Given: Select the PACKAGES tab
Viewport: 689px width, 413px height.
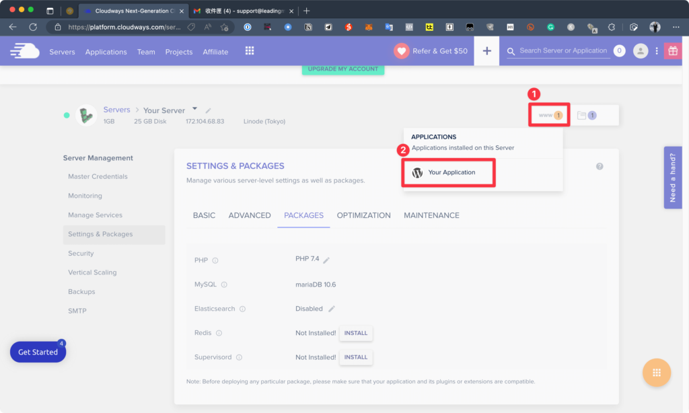Looking at the screenshot, I should (303, 215).
